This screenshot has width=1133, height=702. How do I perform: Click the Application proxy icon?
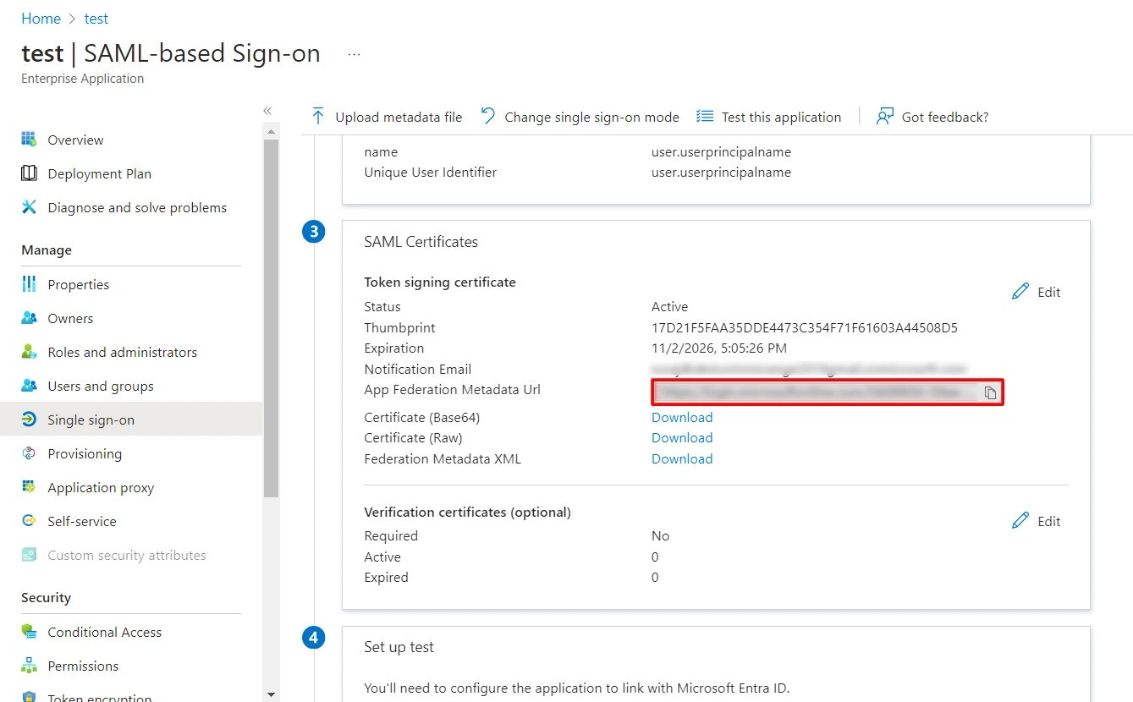click(x=29, y=487)
